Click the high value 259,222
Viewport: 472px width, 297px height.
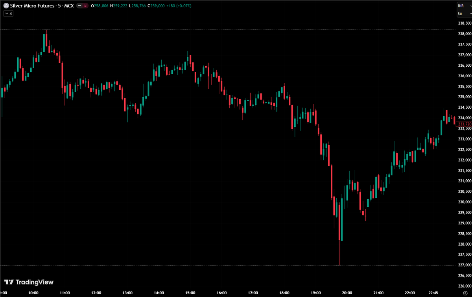click(120, 5)
